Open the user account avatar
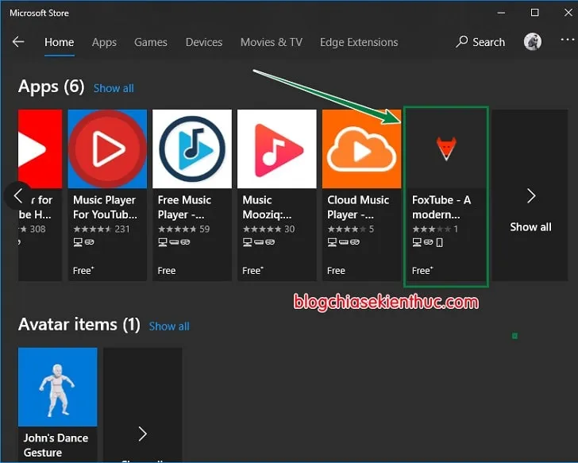Image resolution: width=578 pixels, height=463 pixels. (532, 41)
